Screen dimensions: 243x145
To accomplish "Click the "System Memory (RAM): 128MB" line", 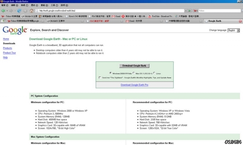I will (x=54, y=117).
